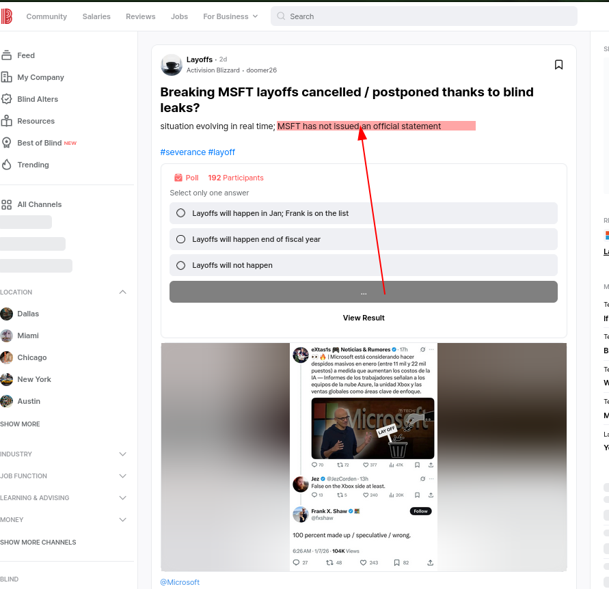The image size is (609, 589).
Task: Go to Blind Alters section
Action: [38, 99]
